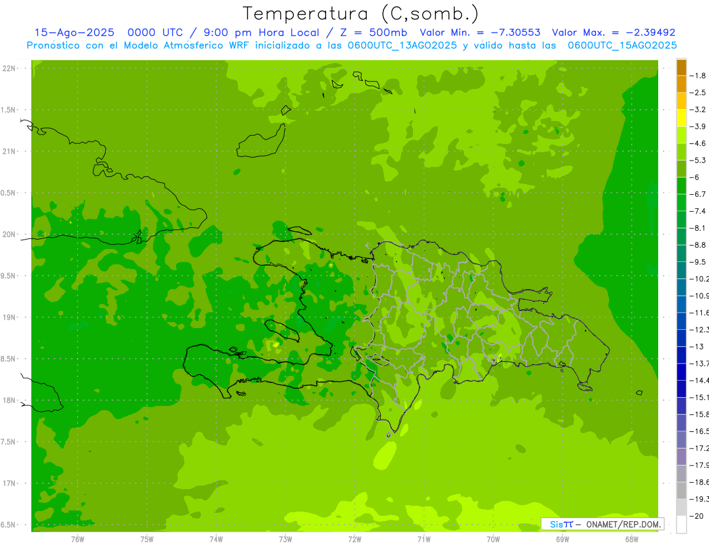The width and height of the screenshot is (709, 547).
Task: Click the "69W" longitude label
Action: pos(562,539)
